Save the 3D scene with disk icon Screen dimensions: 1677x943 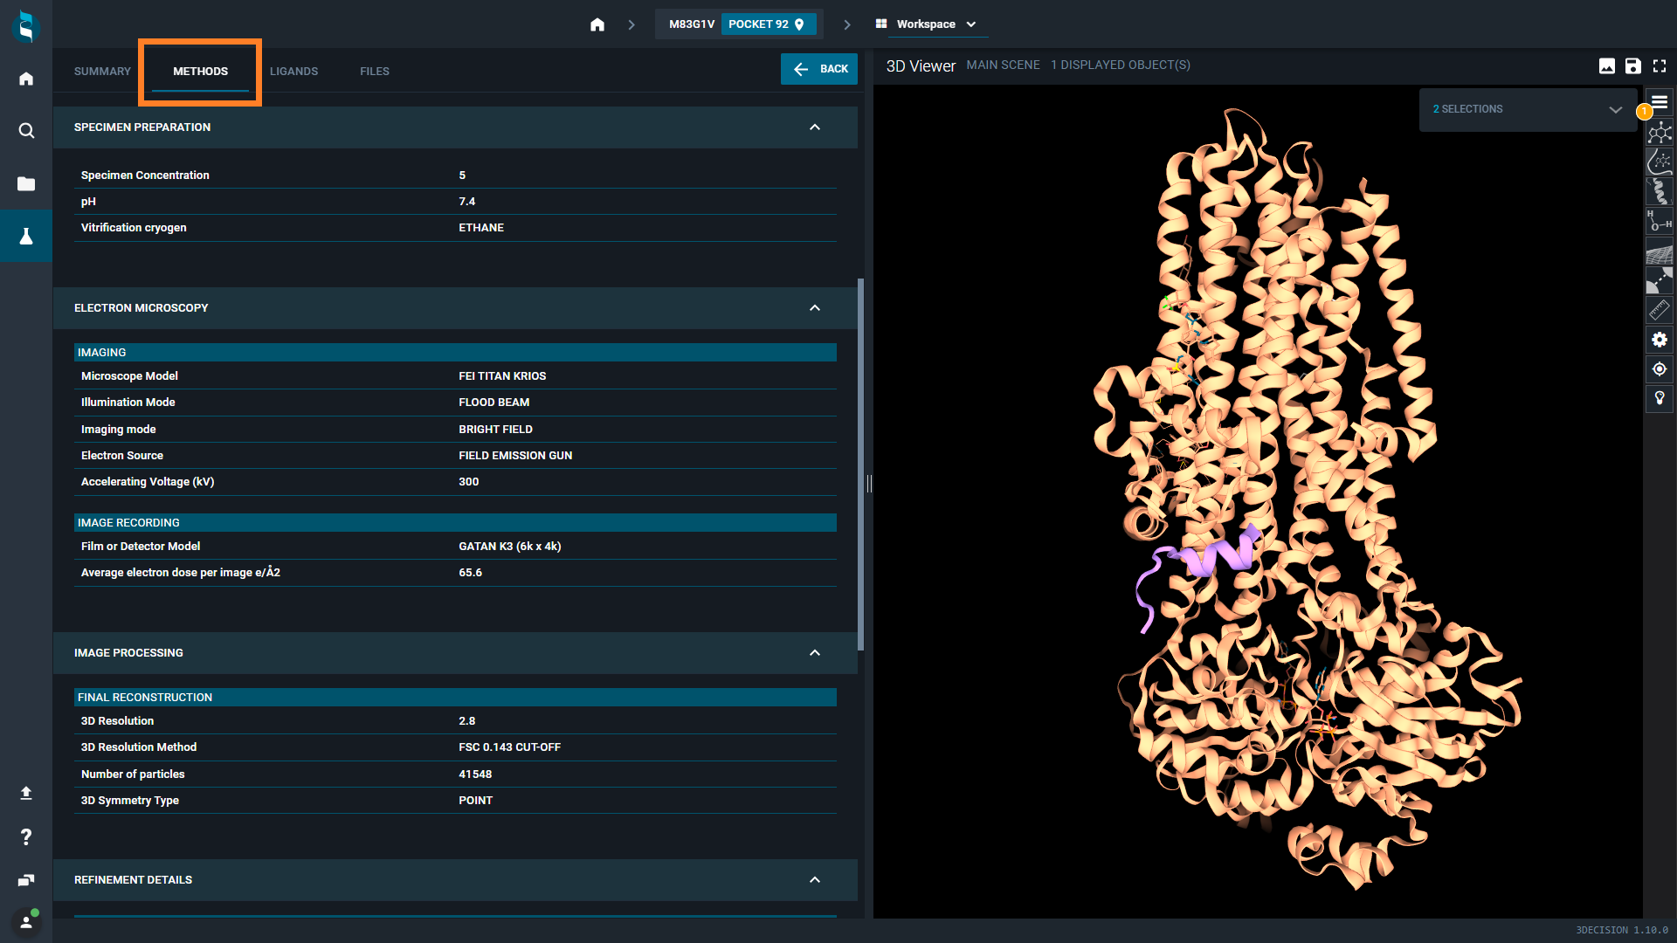[x=1632, y=66]
